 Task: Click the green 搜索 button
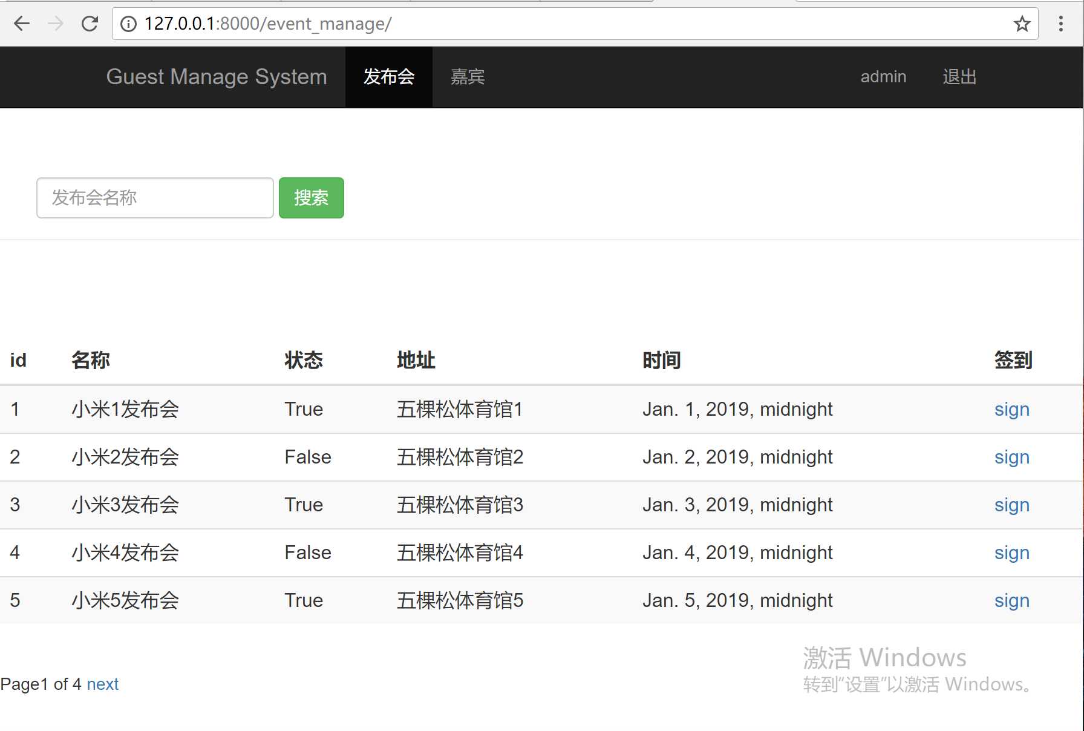tap(312, 198)
